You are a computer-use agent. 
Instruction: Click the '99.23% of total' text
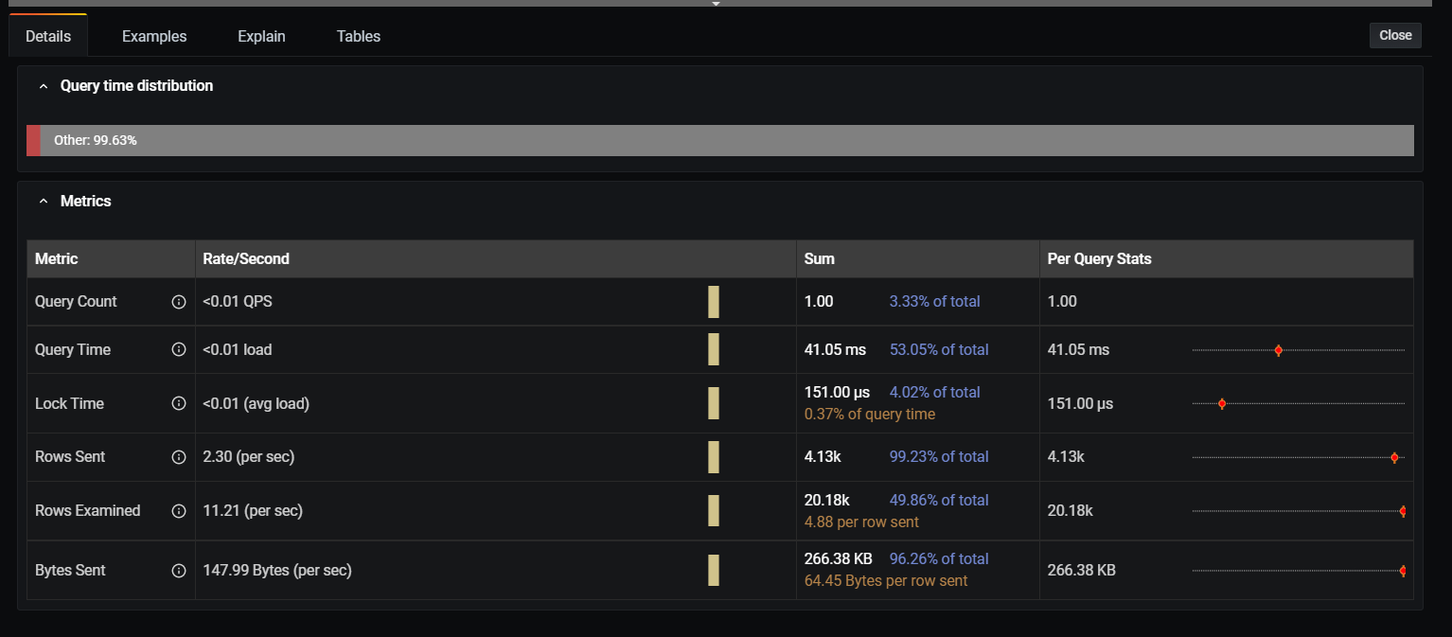coord(939,457)
